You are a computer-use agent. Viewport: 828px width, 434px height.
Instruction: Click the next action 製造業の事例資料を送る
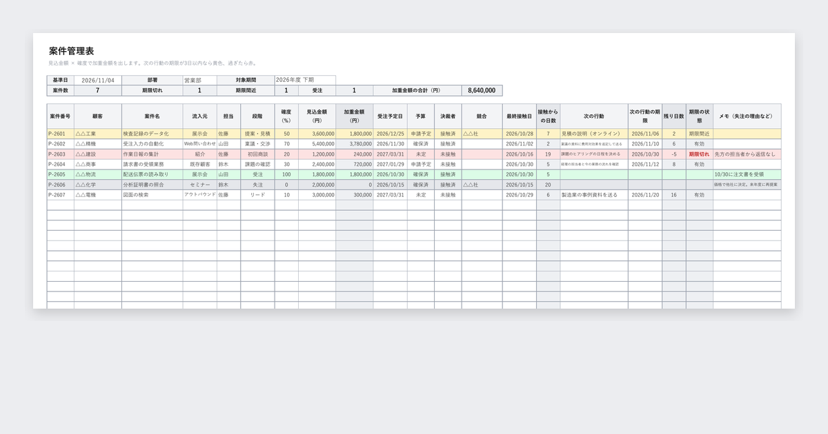pos(594,196)
